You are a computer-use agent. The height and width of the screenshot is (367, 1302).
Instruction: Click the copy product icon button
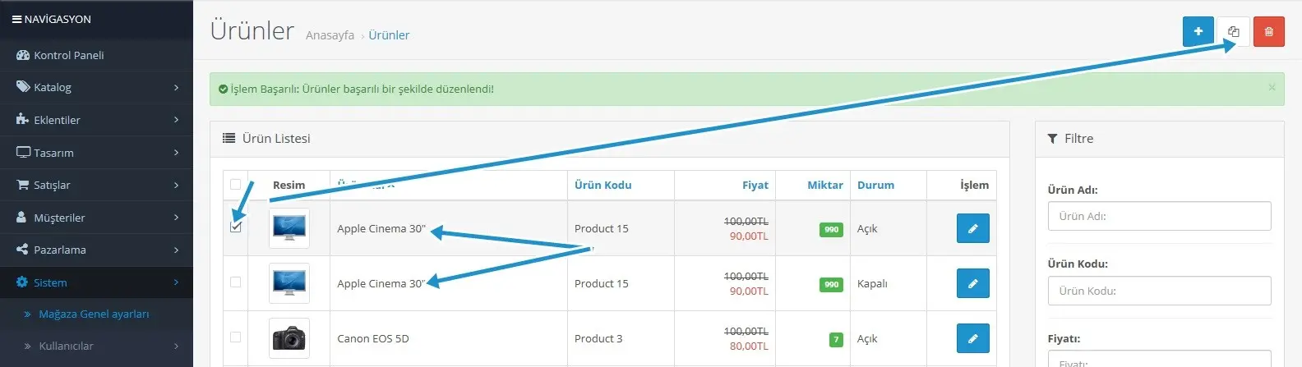click(x=1233, y=31)
